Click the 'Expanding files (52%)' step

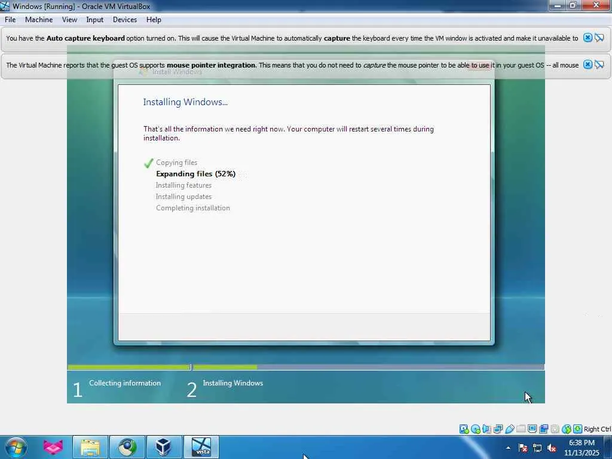click(x=195, y=174)
